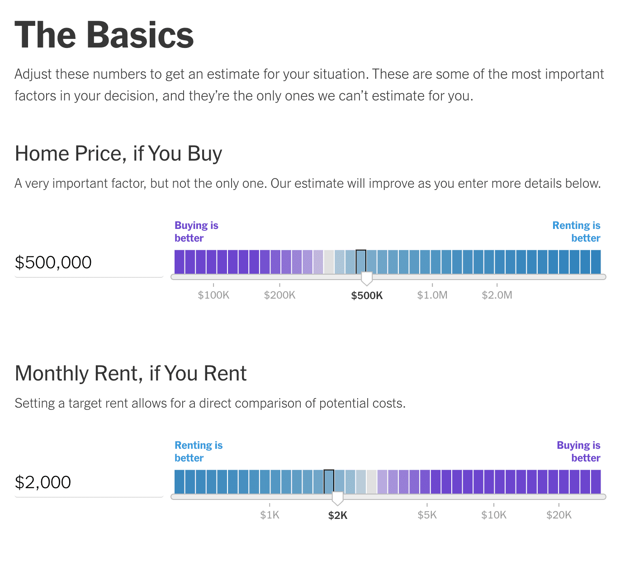Click the home price slider handle
634x561 pixels.
[x=367, y=278]
